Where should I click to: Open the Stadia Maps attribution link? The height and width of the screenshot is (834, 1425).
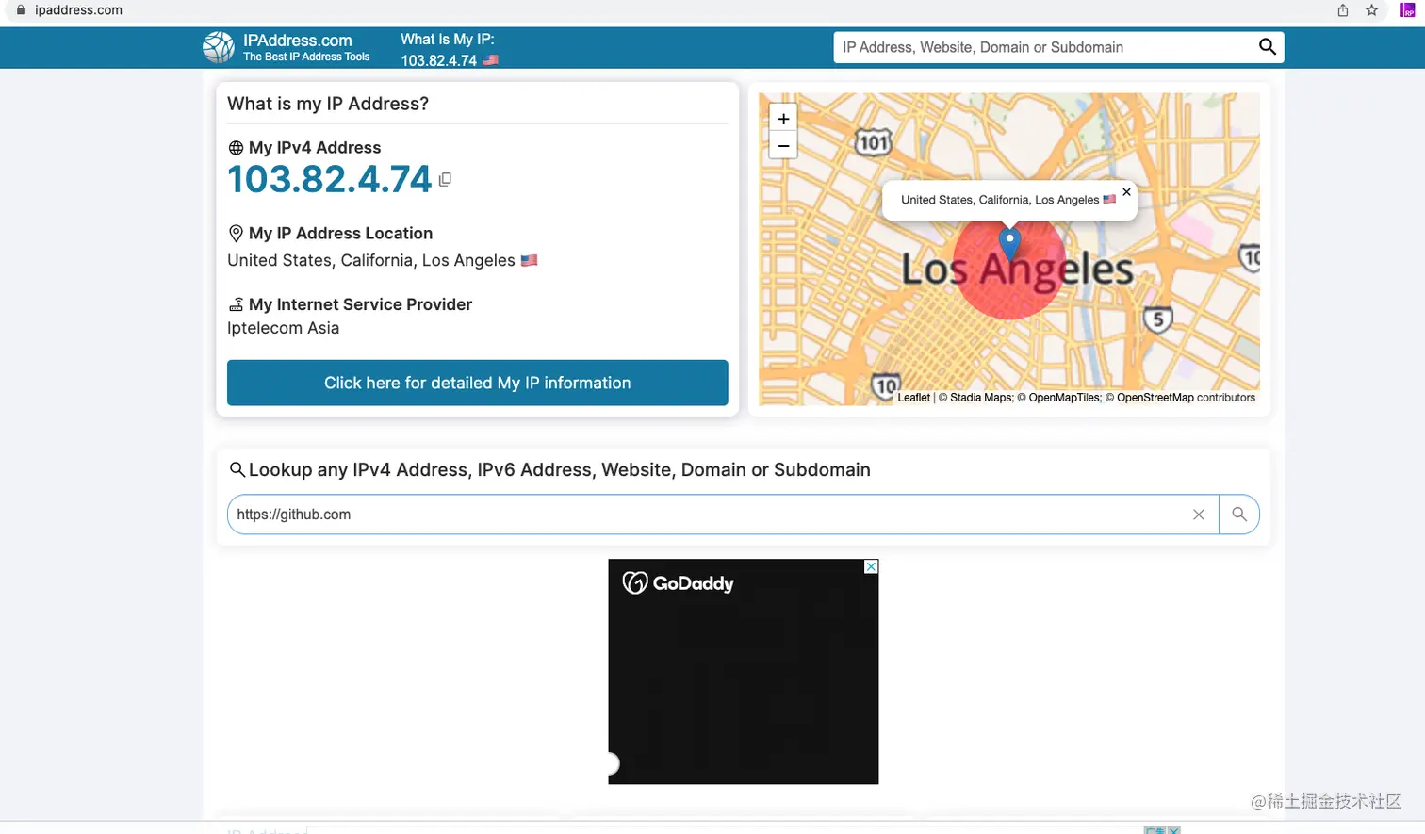pos(981,398)
